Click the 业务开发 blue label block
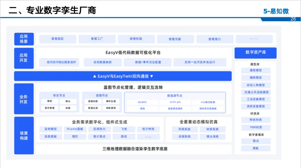301x168 pixels. pyautogui.click(x=24, y=99)
